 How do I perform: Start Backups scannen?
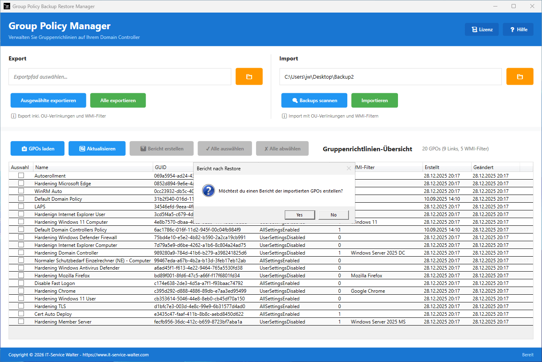tap(314, 101)
